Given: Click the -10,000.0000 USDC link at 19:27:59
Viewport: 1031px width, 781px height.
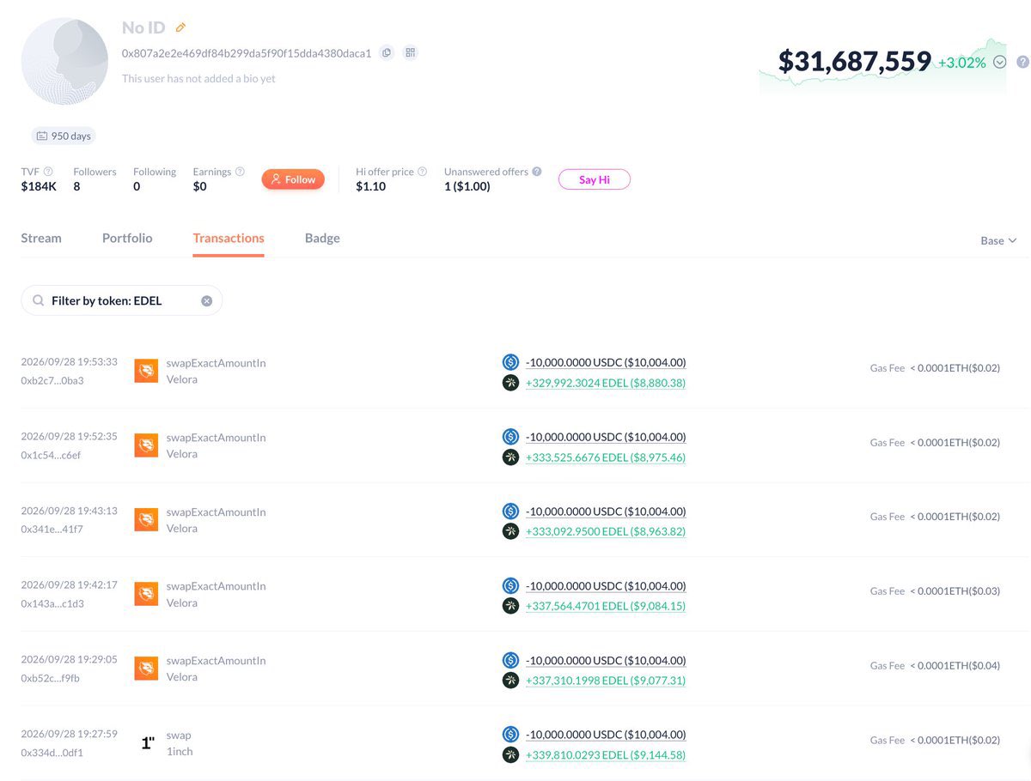Looking at the screenshot, I should (606, 735).
